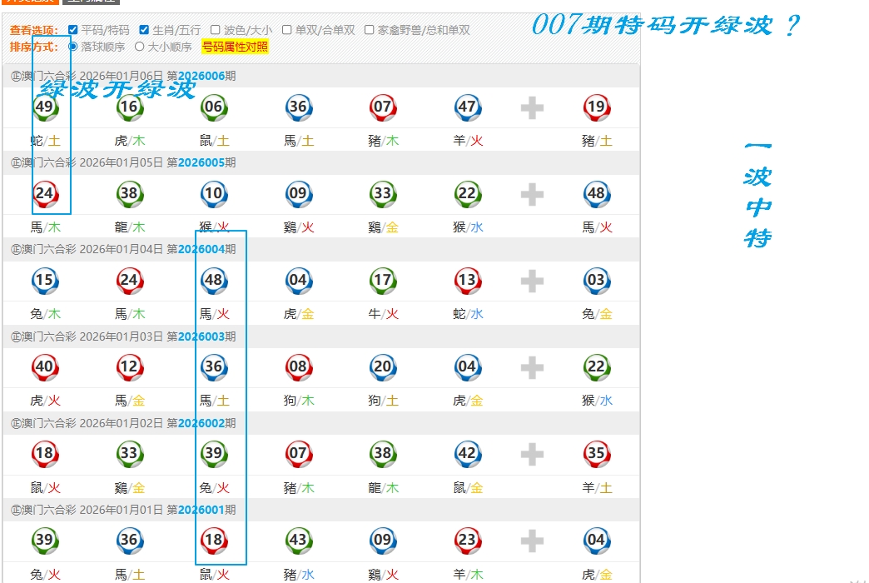Click the special number ball 19 in draw 2026006
The height and width of the screenshot is (583, 869).
(596, 107)
